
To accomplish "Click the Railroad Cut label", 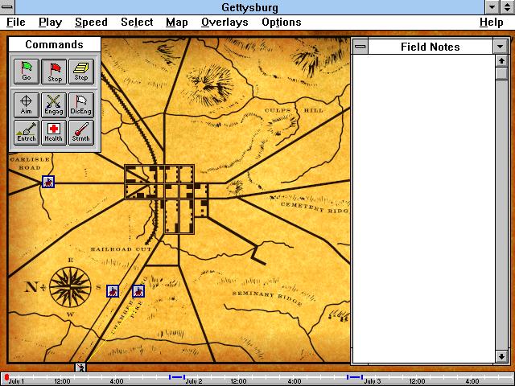I will [x=122, y=249].
